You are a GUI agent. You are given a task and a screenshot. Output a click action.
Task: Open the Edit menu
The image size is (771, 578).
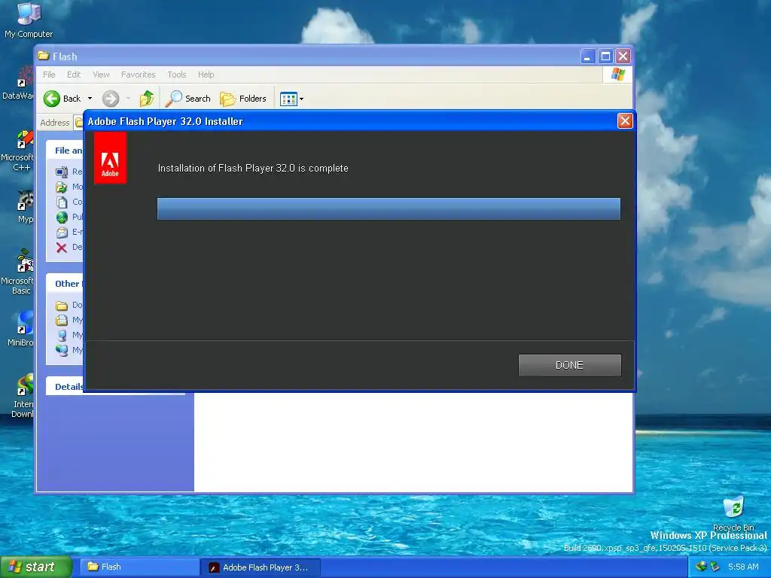[74, 75]
